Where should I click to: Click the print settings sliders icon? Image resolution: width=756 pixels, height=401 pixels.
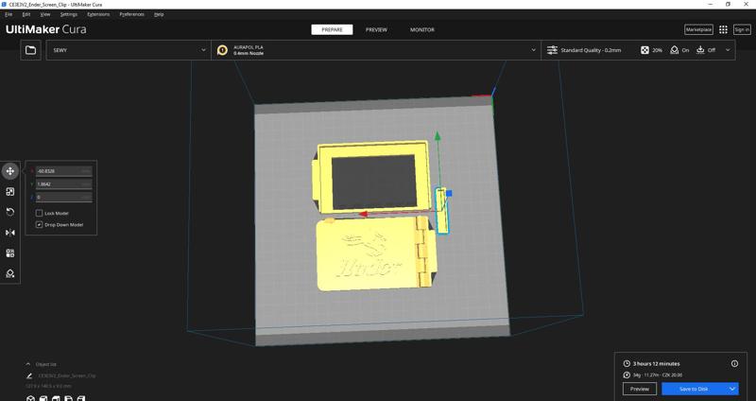[x=552, y=50]
